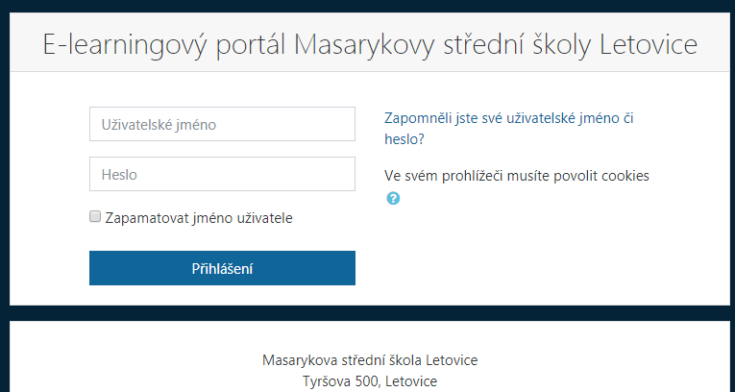735x392 pixels.
Task: Click the address text 'Tyršova 500, Letovice'
Action: tap(370, 381)
